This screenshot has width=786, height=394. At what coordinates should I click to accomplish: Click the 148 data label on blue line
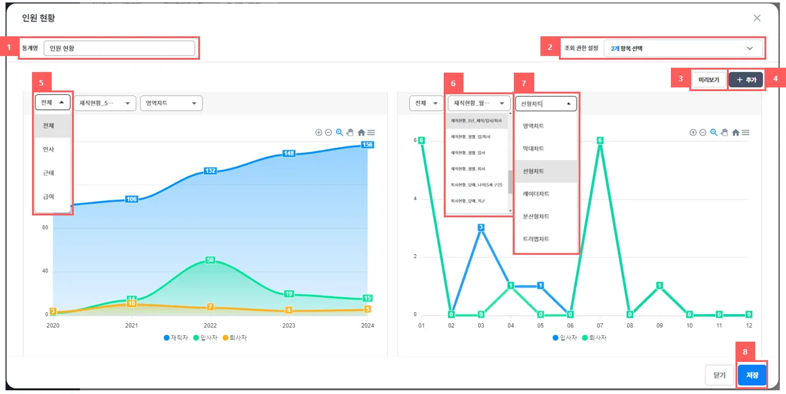(x=289, y=153)
